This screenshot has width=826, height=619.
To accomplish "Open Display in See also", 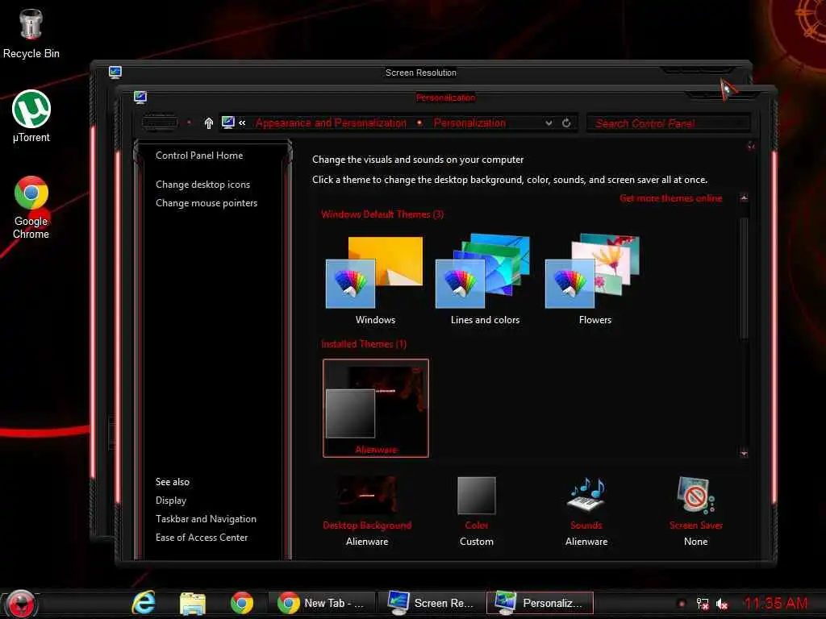I will tap(171, 501).
